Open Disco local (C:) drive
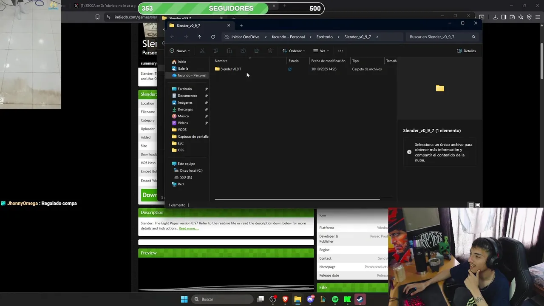 [x=191, y=170]
